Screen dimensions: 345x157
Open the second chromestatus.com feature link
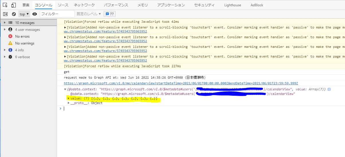[105, 41]
